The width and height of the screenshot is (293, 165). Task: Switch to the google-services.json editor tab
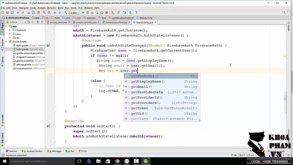click(x=86, y=22)
